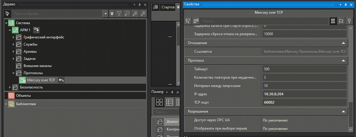Click the green Система node icon
This screenshot has height=137, width=356.
(11, 23)
